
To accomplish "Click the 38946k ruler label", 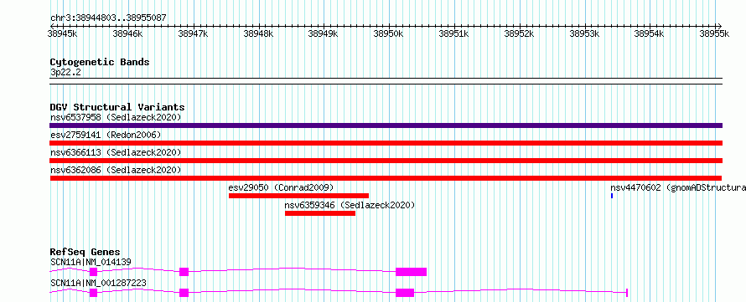I will tap(127, 33).
